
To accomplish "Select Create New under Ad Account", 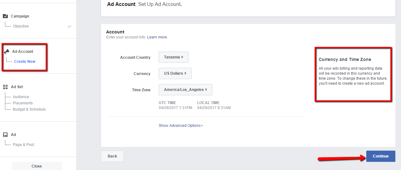I will click(25, 62).
